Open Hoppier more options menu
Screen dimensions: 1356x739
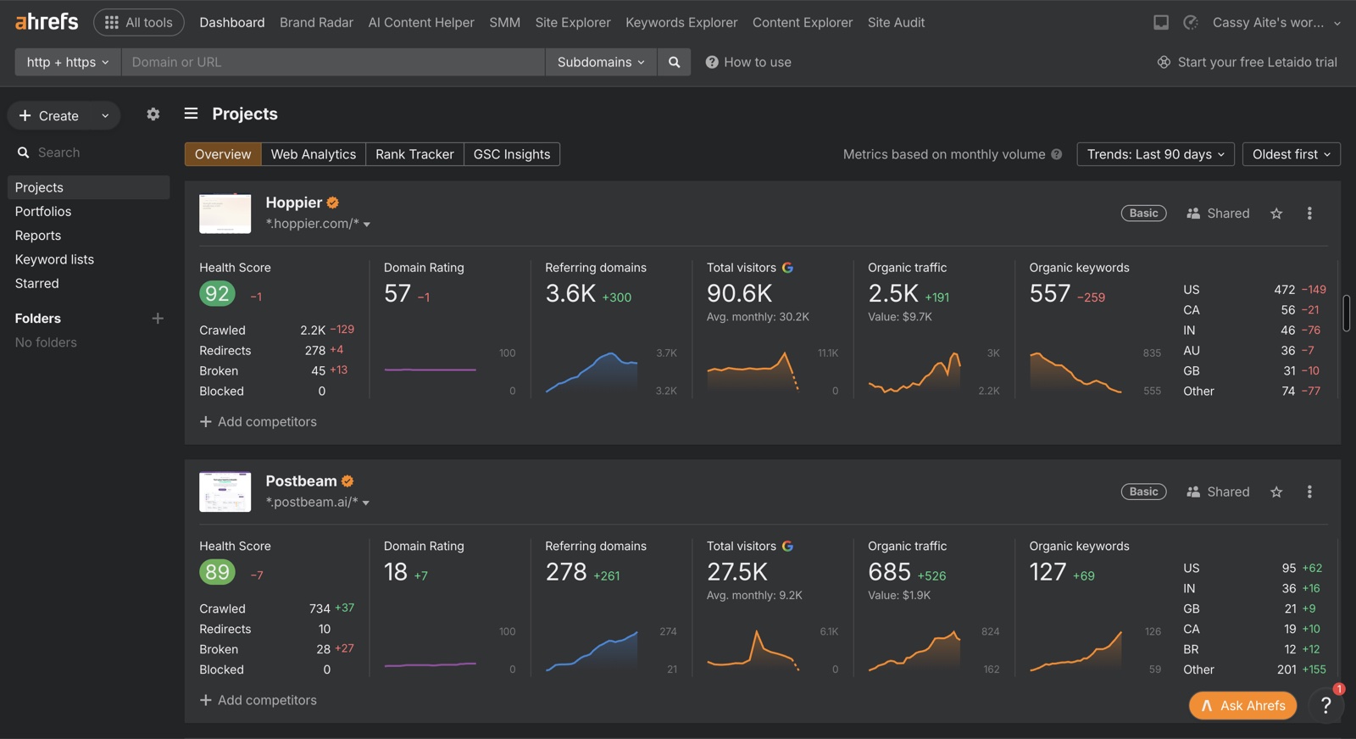point(1309,214)
